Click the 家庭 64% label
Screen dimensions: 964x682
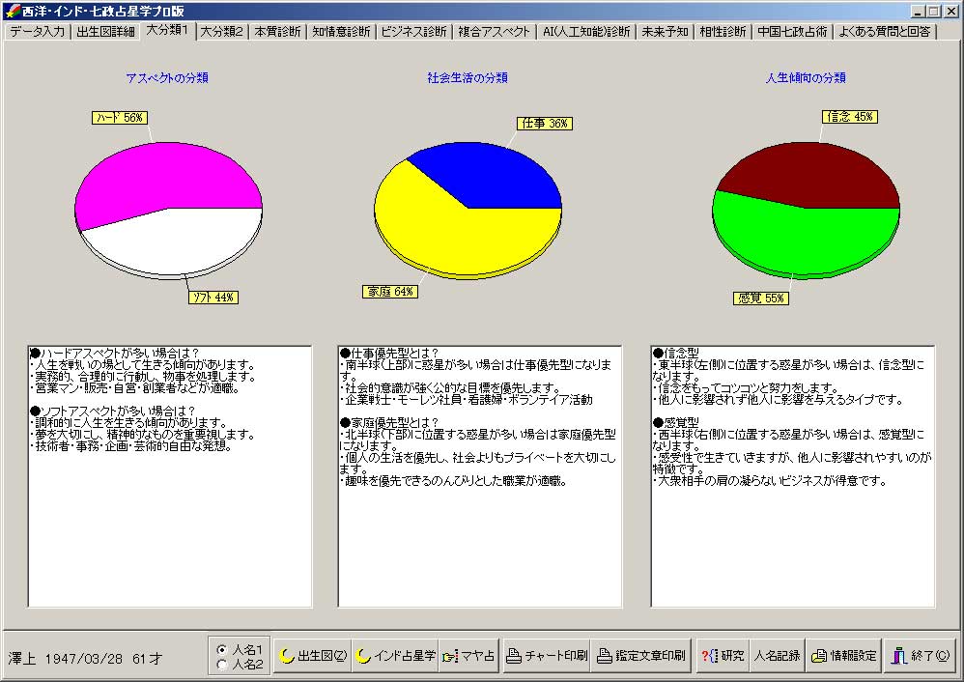tap(390, 292)
